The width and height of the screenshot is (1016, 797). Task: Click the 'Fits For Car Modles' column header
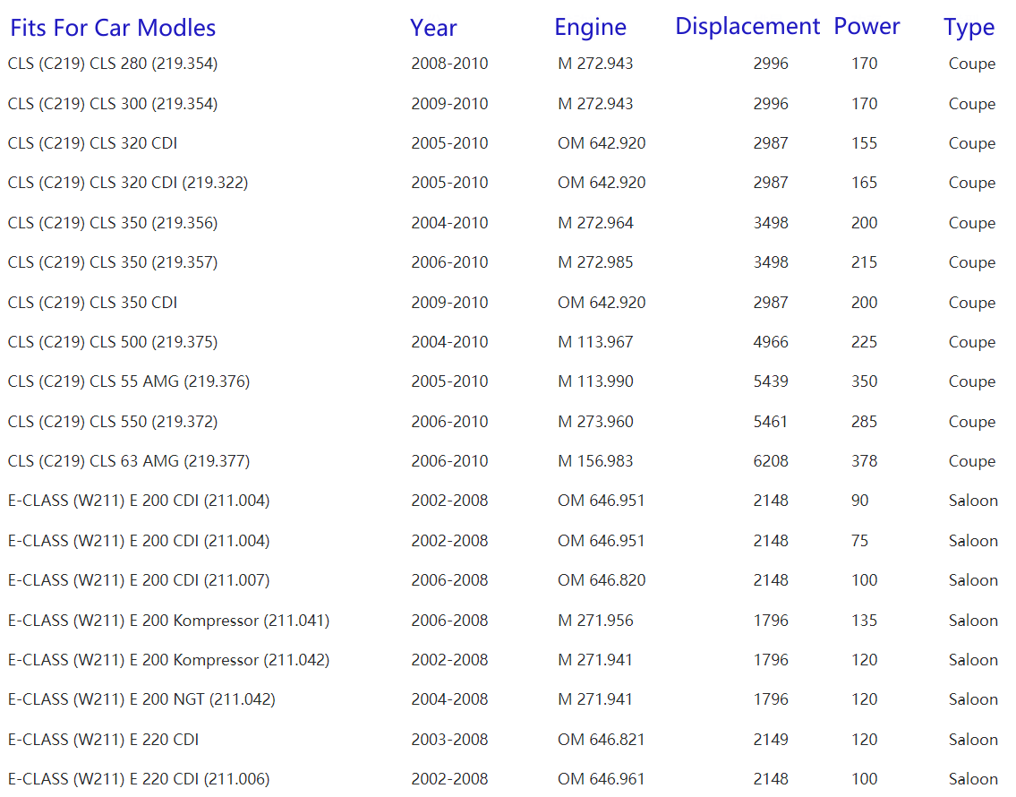click(113, 28)
